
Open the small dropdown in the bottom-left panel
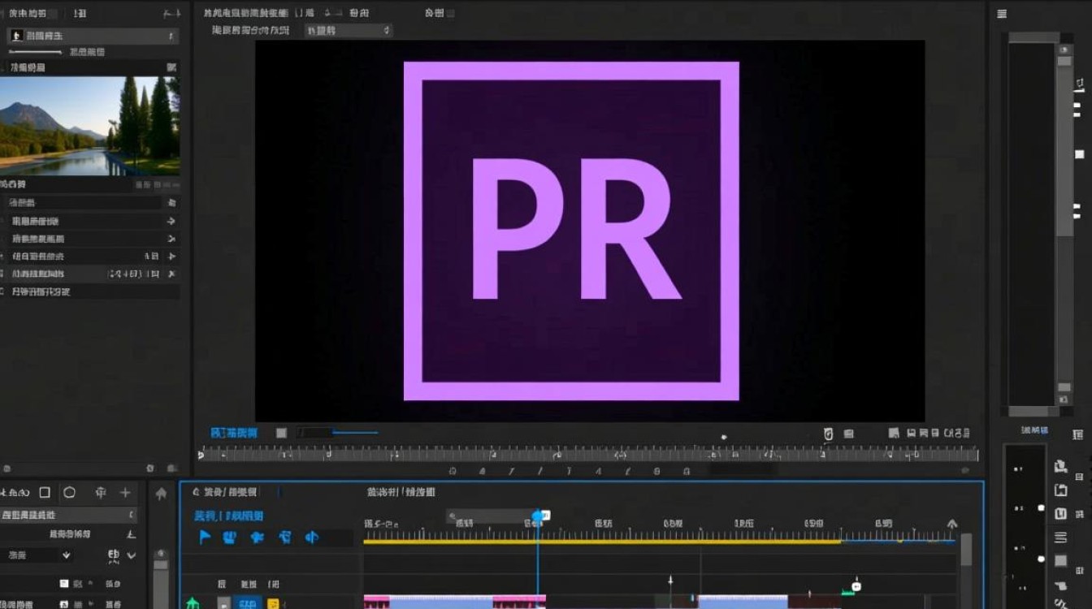pos(38,555)
